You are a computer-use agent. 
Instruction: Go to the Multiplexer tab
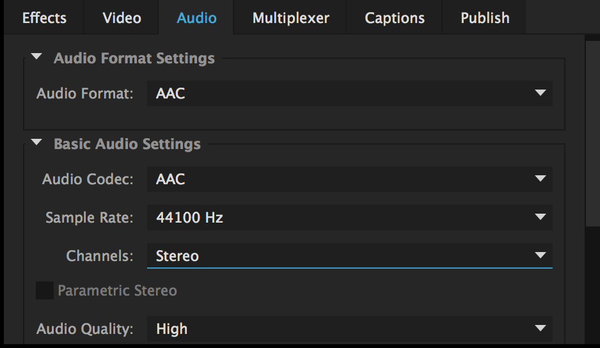pyautogui.click(x=290, y=18)
